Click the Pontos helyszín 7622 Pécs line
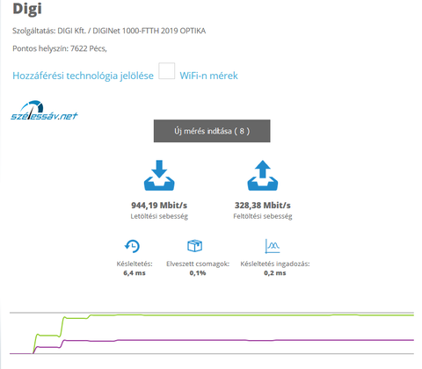The width and height of the screenshot is (422, 369). click(60, 48)
